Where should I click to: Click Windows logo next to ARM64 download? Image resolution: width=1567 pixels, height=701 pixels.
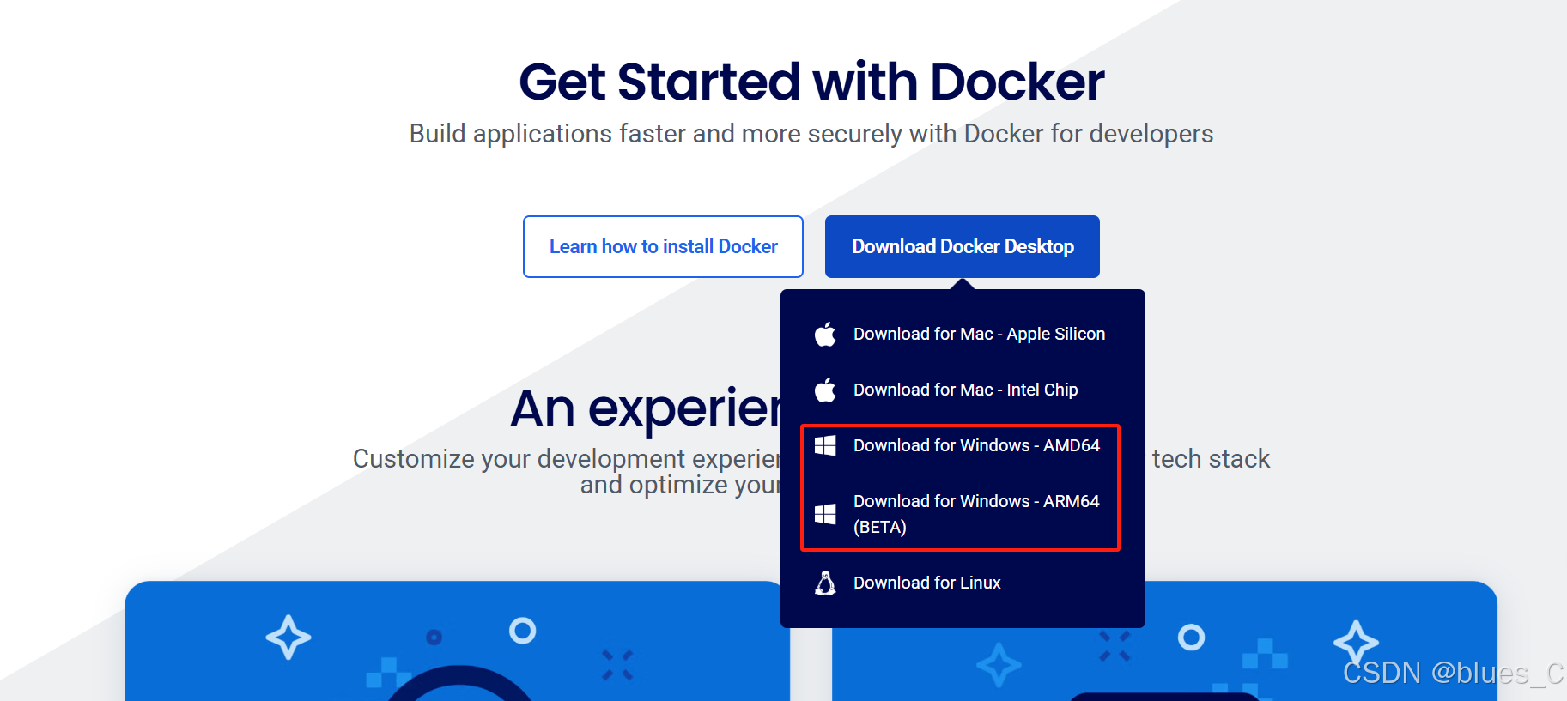825,514
